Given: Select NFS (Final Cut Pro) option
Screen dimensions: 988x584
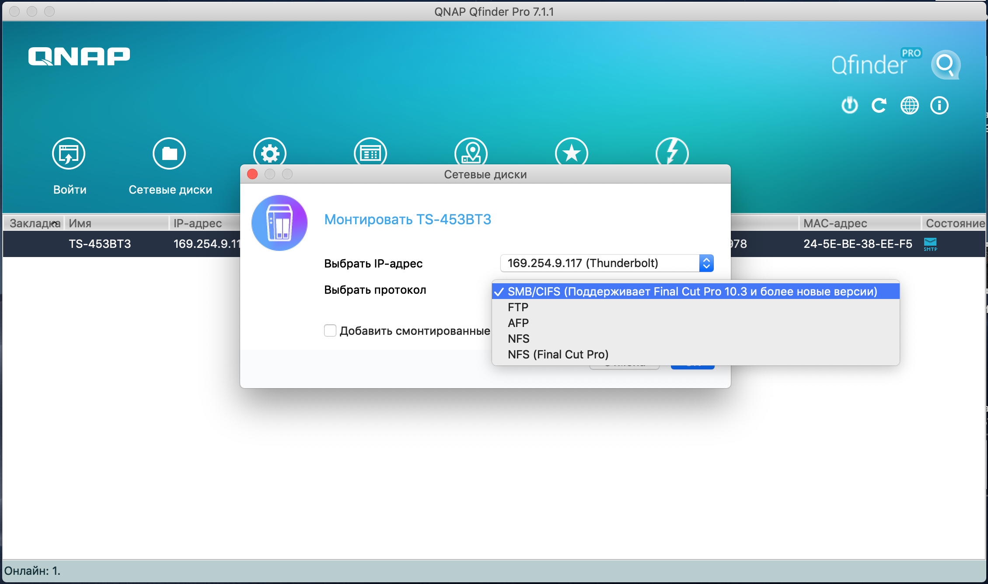Looking at the screenshot, I should (x=558, y=355).
